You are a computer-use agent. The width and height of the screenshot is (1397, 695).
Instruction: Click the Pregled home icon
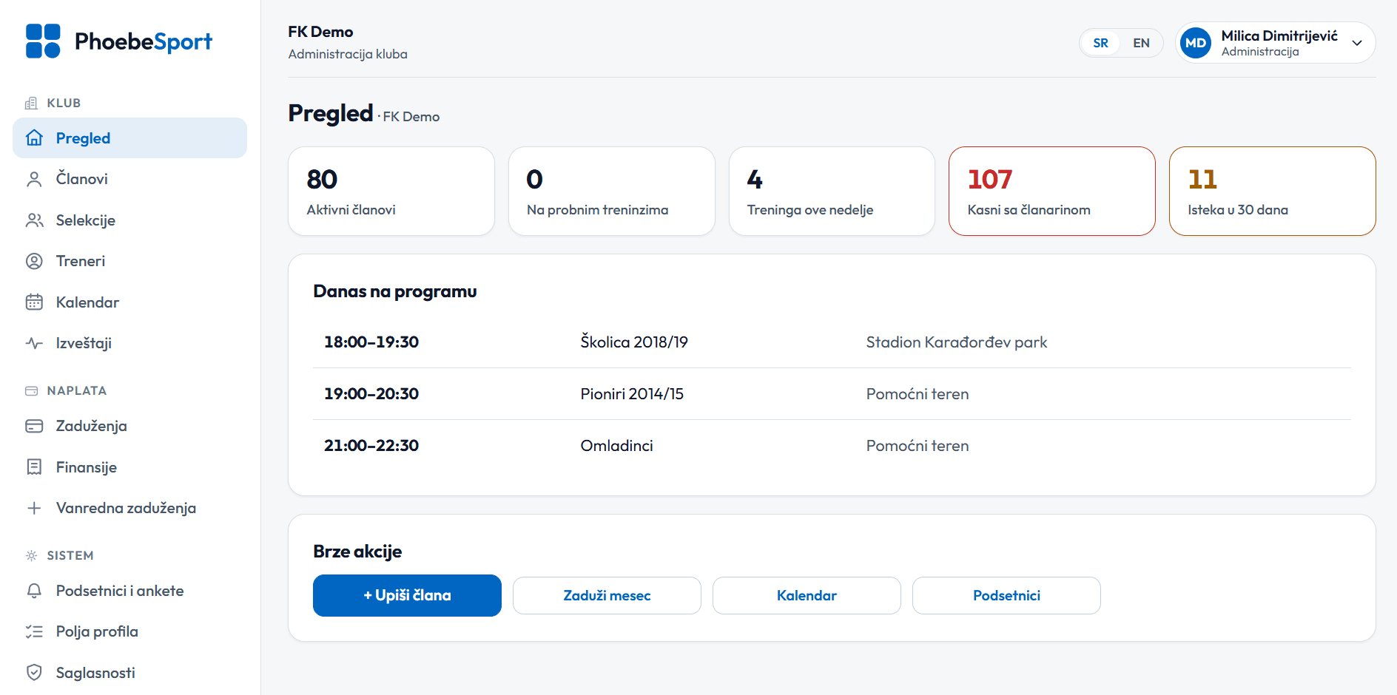tap(34, 138)
